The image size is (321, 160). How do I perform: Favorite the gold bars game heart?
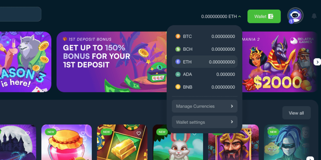[139, 133]
